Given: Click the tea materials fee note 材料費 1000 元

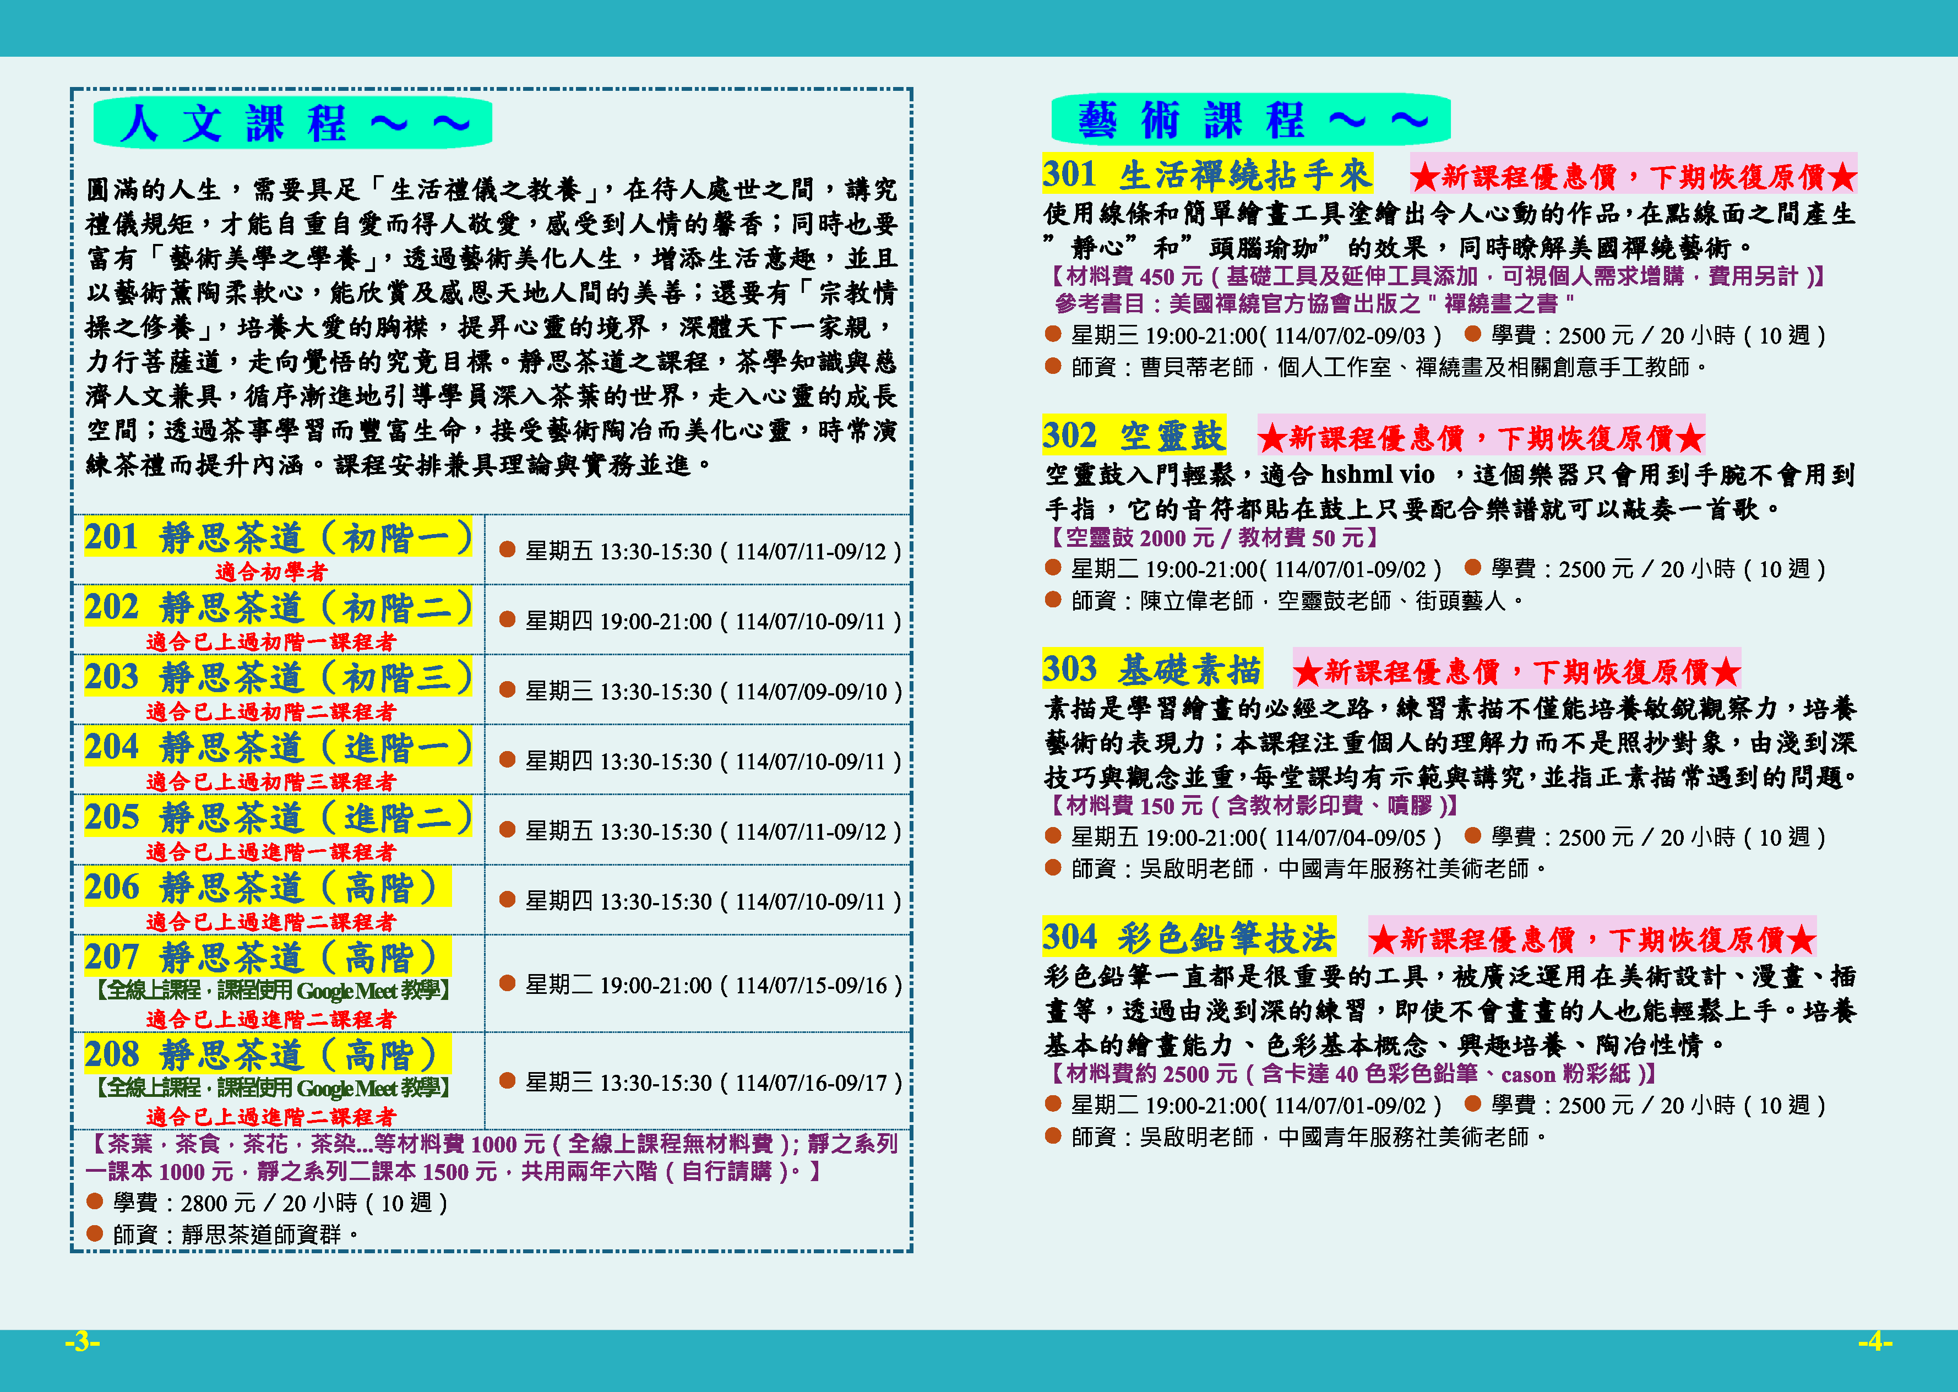Looking at the screenshot, I should tap(492, 1157).
